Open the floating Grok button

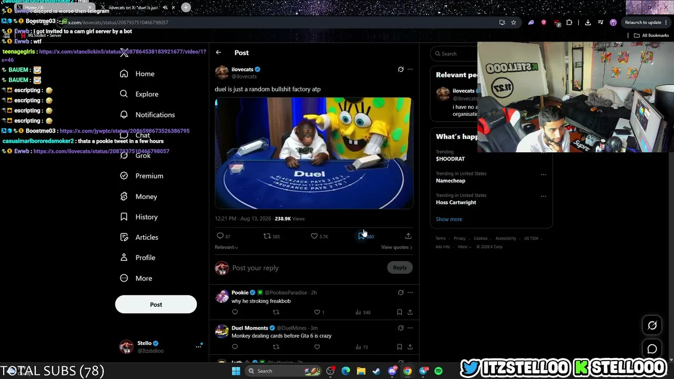[x=652, y=325]
